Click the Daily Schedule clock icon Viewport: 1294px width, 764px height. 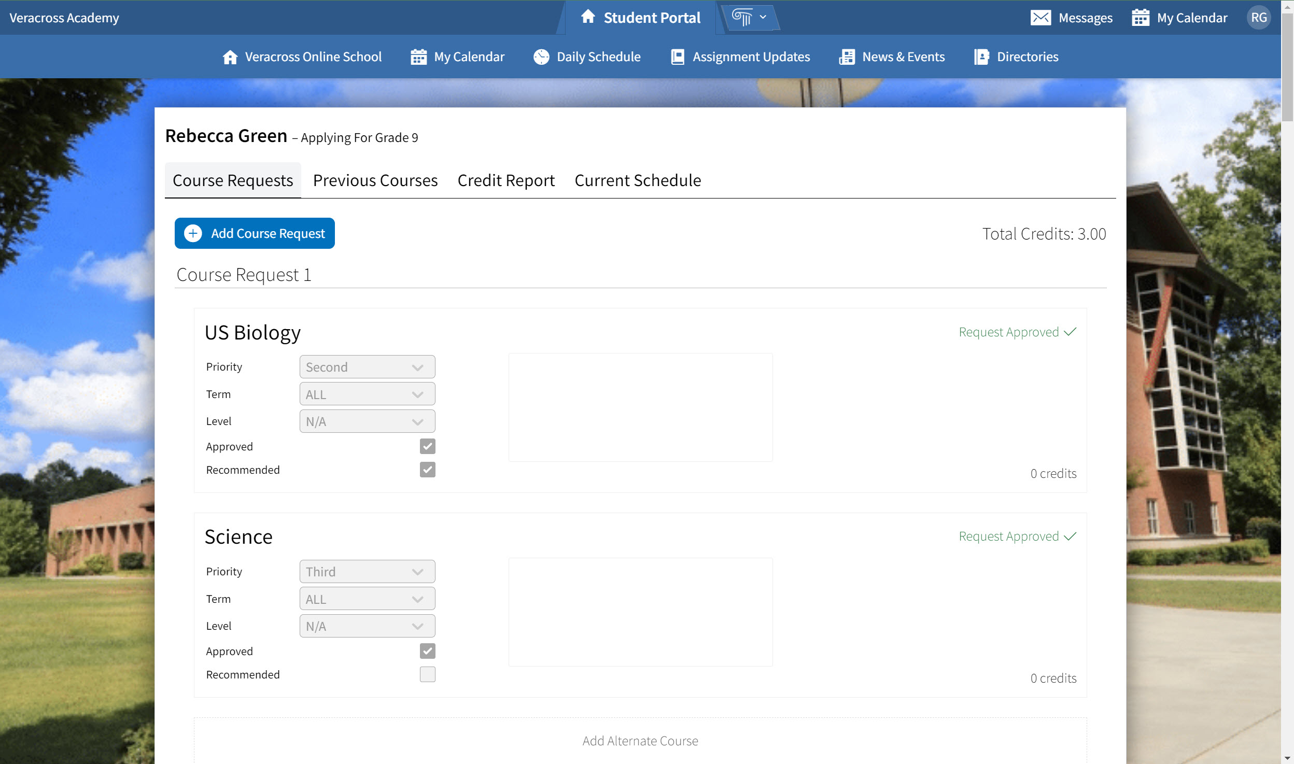(x=541, y=57)
